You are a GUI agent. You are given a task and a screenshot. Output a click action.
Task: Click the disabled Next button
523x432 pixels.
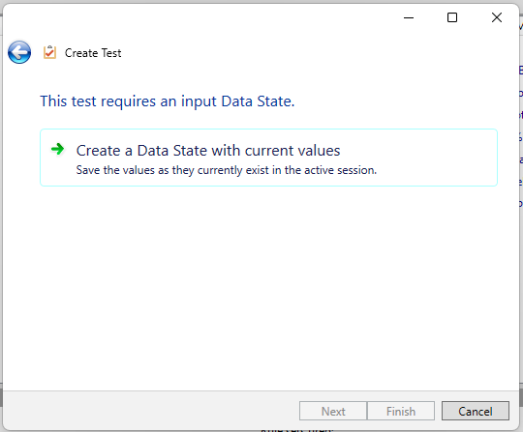[333, 411]
